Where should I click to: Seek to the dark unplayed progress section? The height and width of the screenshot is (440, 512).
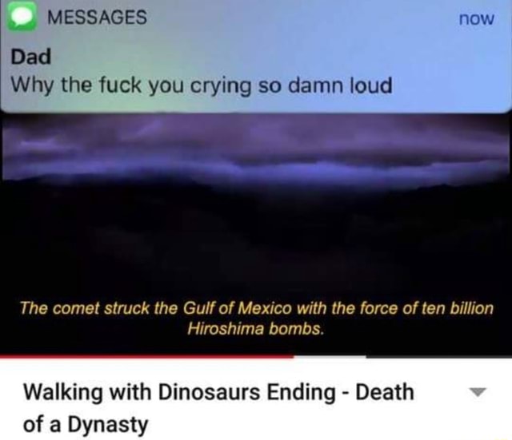point(439,356)
